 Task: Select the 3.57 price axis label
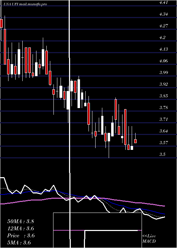click(x=164, y=142)
